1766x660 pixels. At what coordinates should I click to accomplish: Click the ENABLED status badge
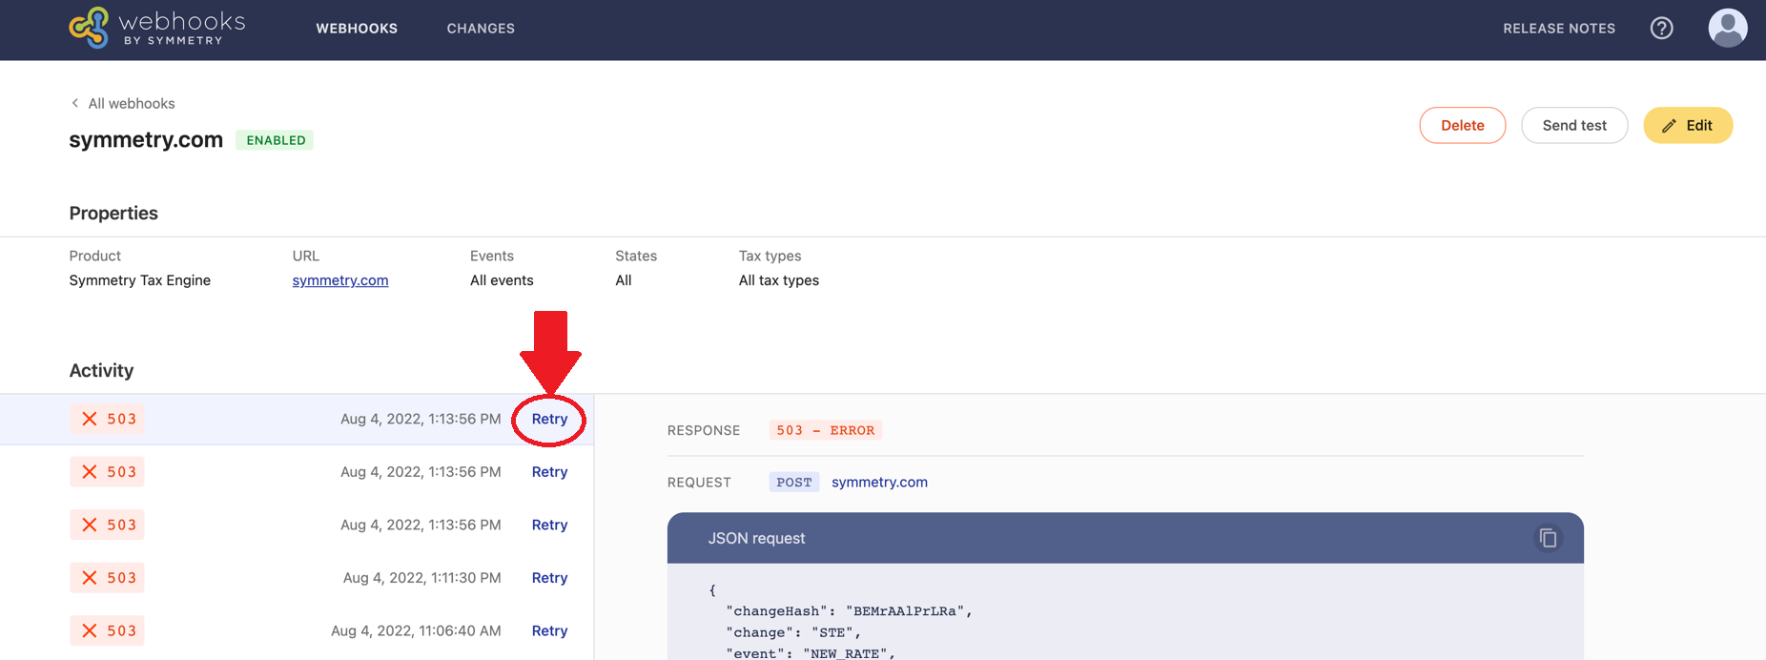[x=276, y=140]
